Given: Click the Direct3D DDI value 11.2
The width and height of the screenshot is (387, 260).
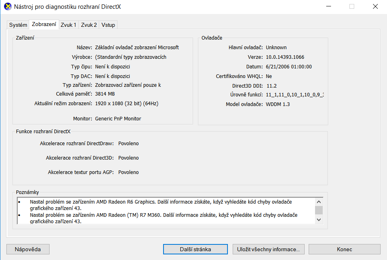Looking at the screenshot, I should coord(271,86).
